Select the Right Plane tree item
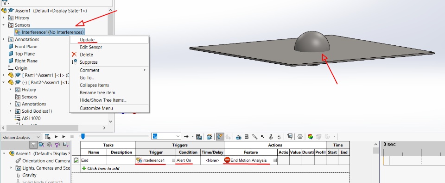Image resolution: width=445 pixels, height=183 pixels. (x=23, y=61)
